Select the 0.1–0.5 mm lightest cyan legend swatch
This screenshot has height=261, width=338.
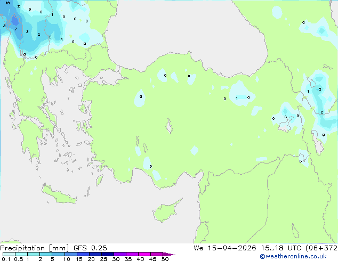tap(9, 254)
